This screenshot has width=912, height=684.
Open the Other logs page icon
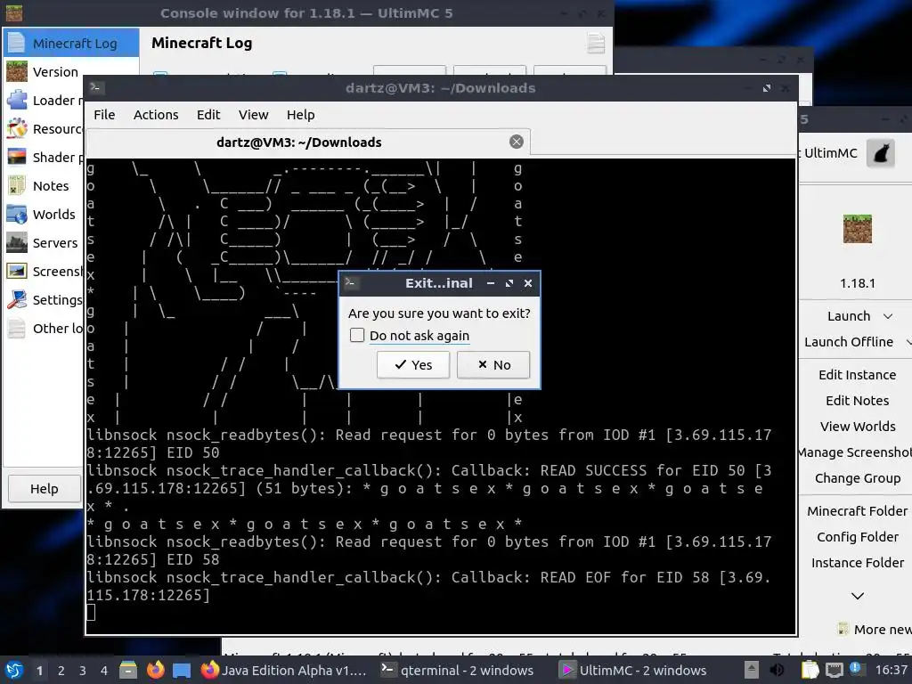[17, 328]
